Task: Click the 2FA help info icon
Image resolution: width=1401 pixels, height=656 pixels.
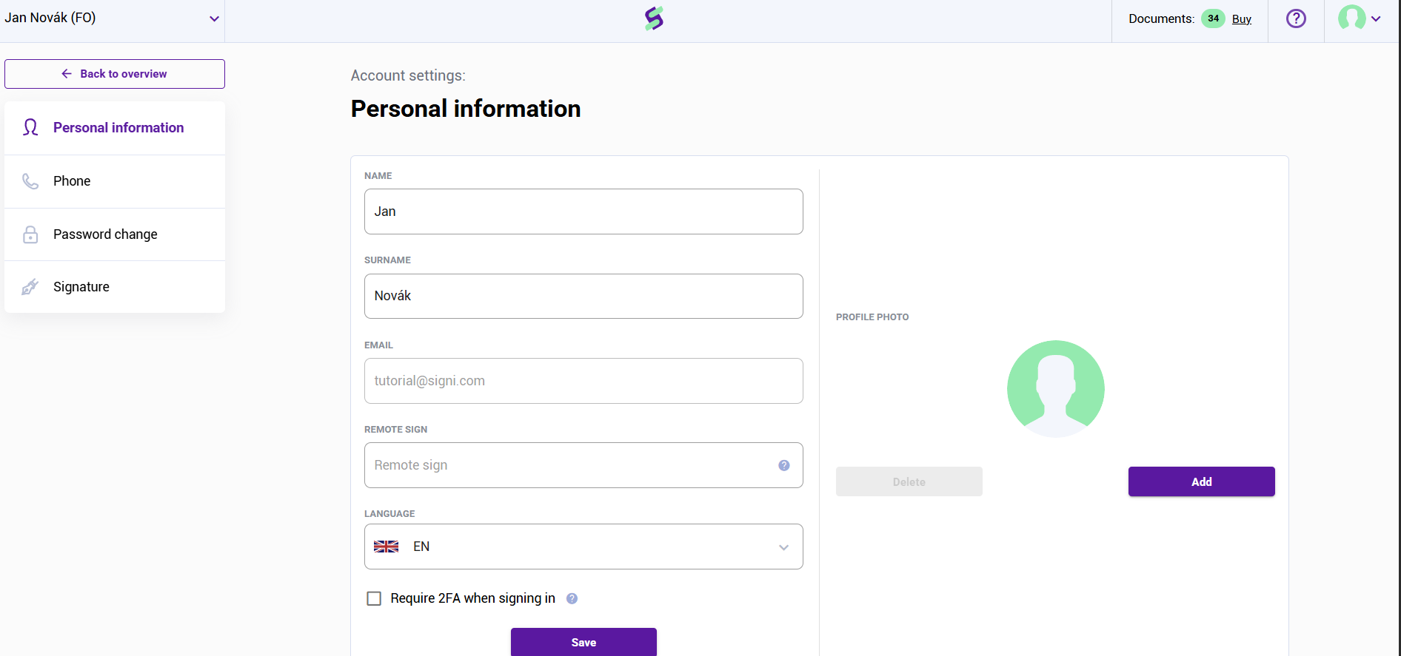Action: pyautogui.click(x=572, y=598)
